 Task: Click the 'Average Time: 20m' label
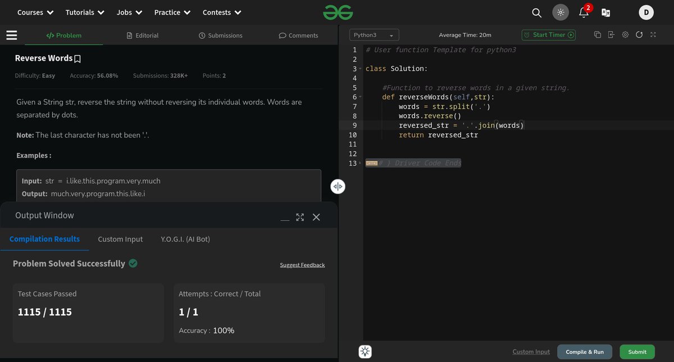pos(465,35)
